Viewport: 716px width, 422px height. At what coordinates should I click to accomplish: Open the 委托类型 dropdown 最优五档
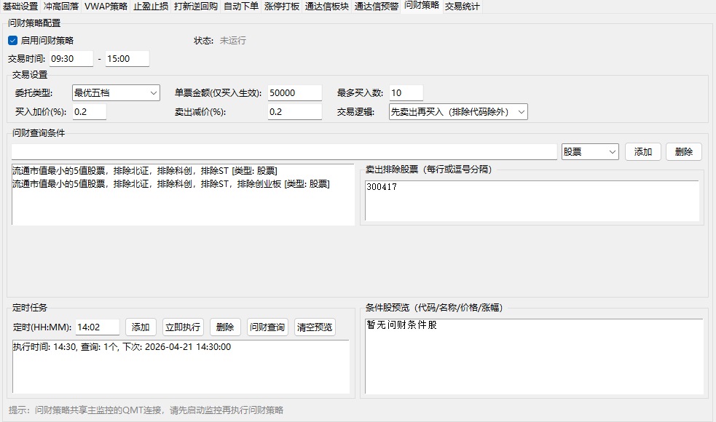click(x=116, y=93)
